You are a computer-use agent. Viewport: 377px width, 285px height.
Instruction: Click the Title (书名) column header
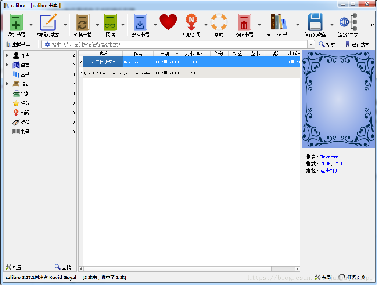coord(103,54)
